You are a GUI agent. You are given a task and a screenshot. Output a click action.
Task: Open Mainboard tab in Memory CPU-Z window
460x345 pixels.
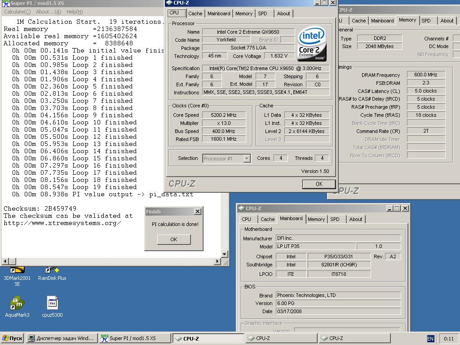point(382,21)
